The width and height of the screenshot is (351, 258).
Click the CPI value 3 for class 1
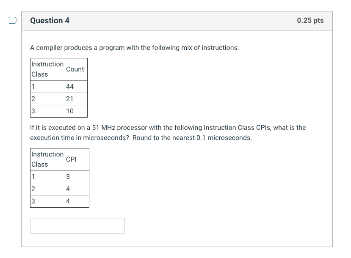[77, 177]
